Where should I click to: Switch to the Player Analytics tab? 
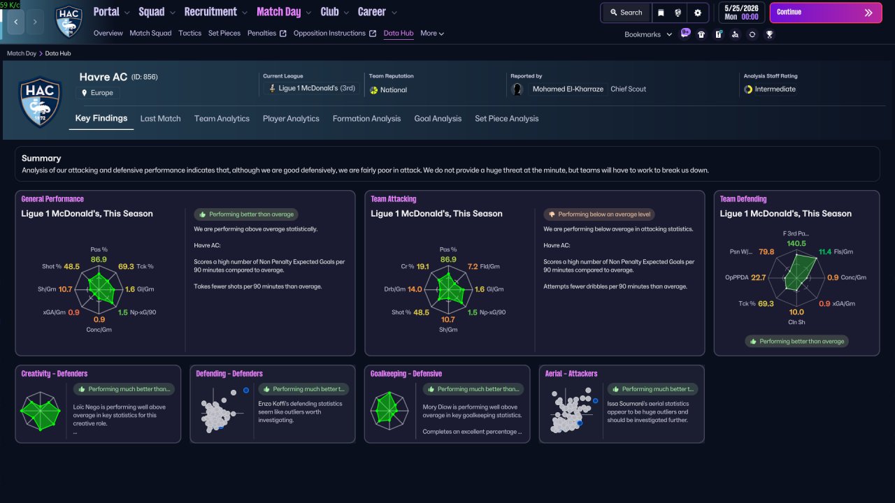[x=291, y=119]
